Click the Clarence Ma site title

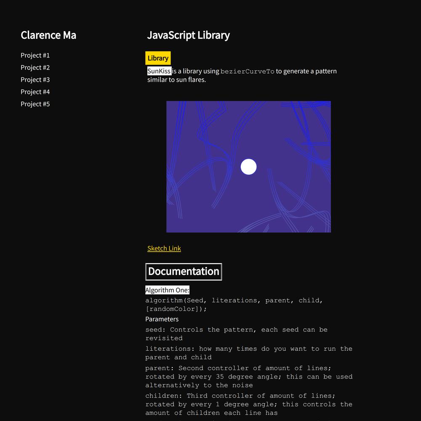[x=48, y=35]
